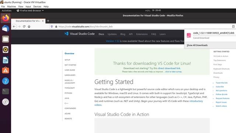Click the downloaded deb file icon
The height and width of the screenshot is (133, 236).
pos(189,35)
